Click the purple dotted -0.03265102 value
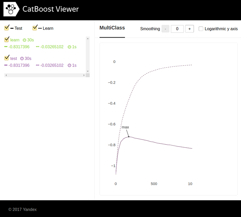 pos(52,65)
